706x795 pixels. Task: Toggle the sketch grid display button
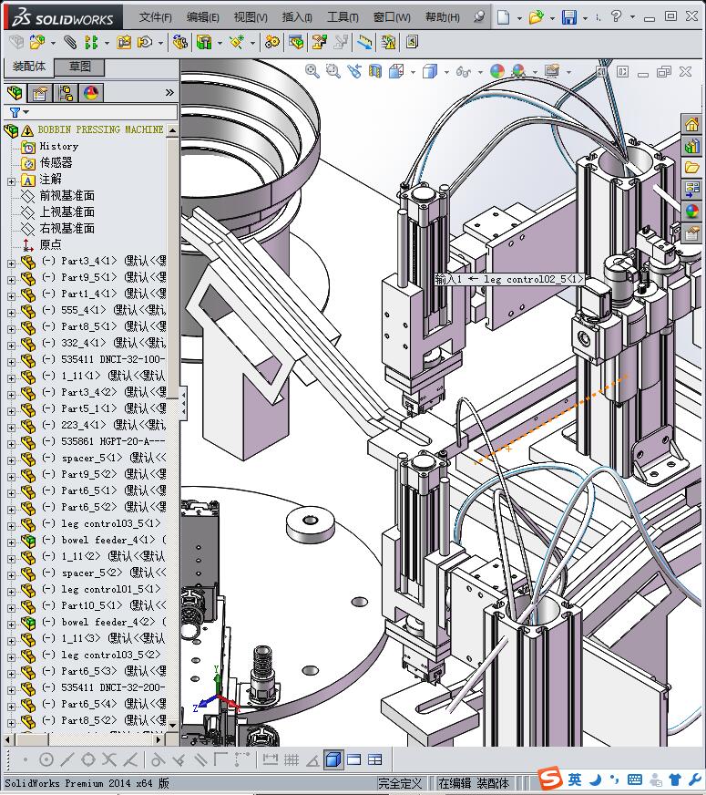coord(292,759)
